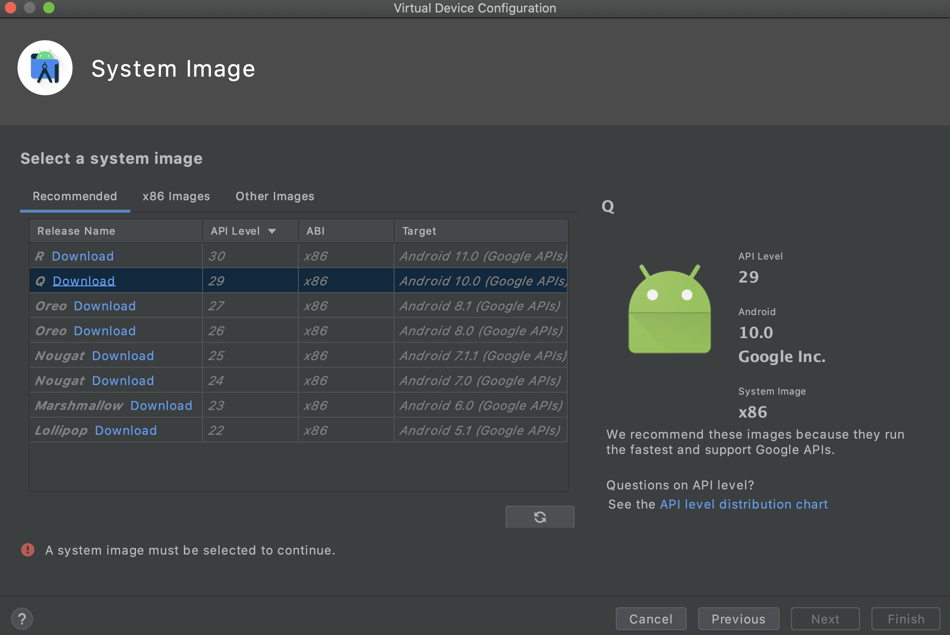
Task: Download the Lollipop system image
Action: pos(126,431)
